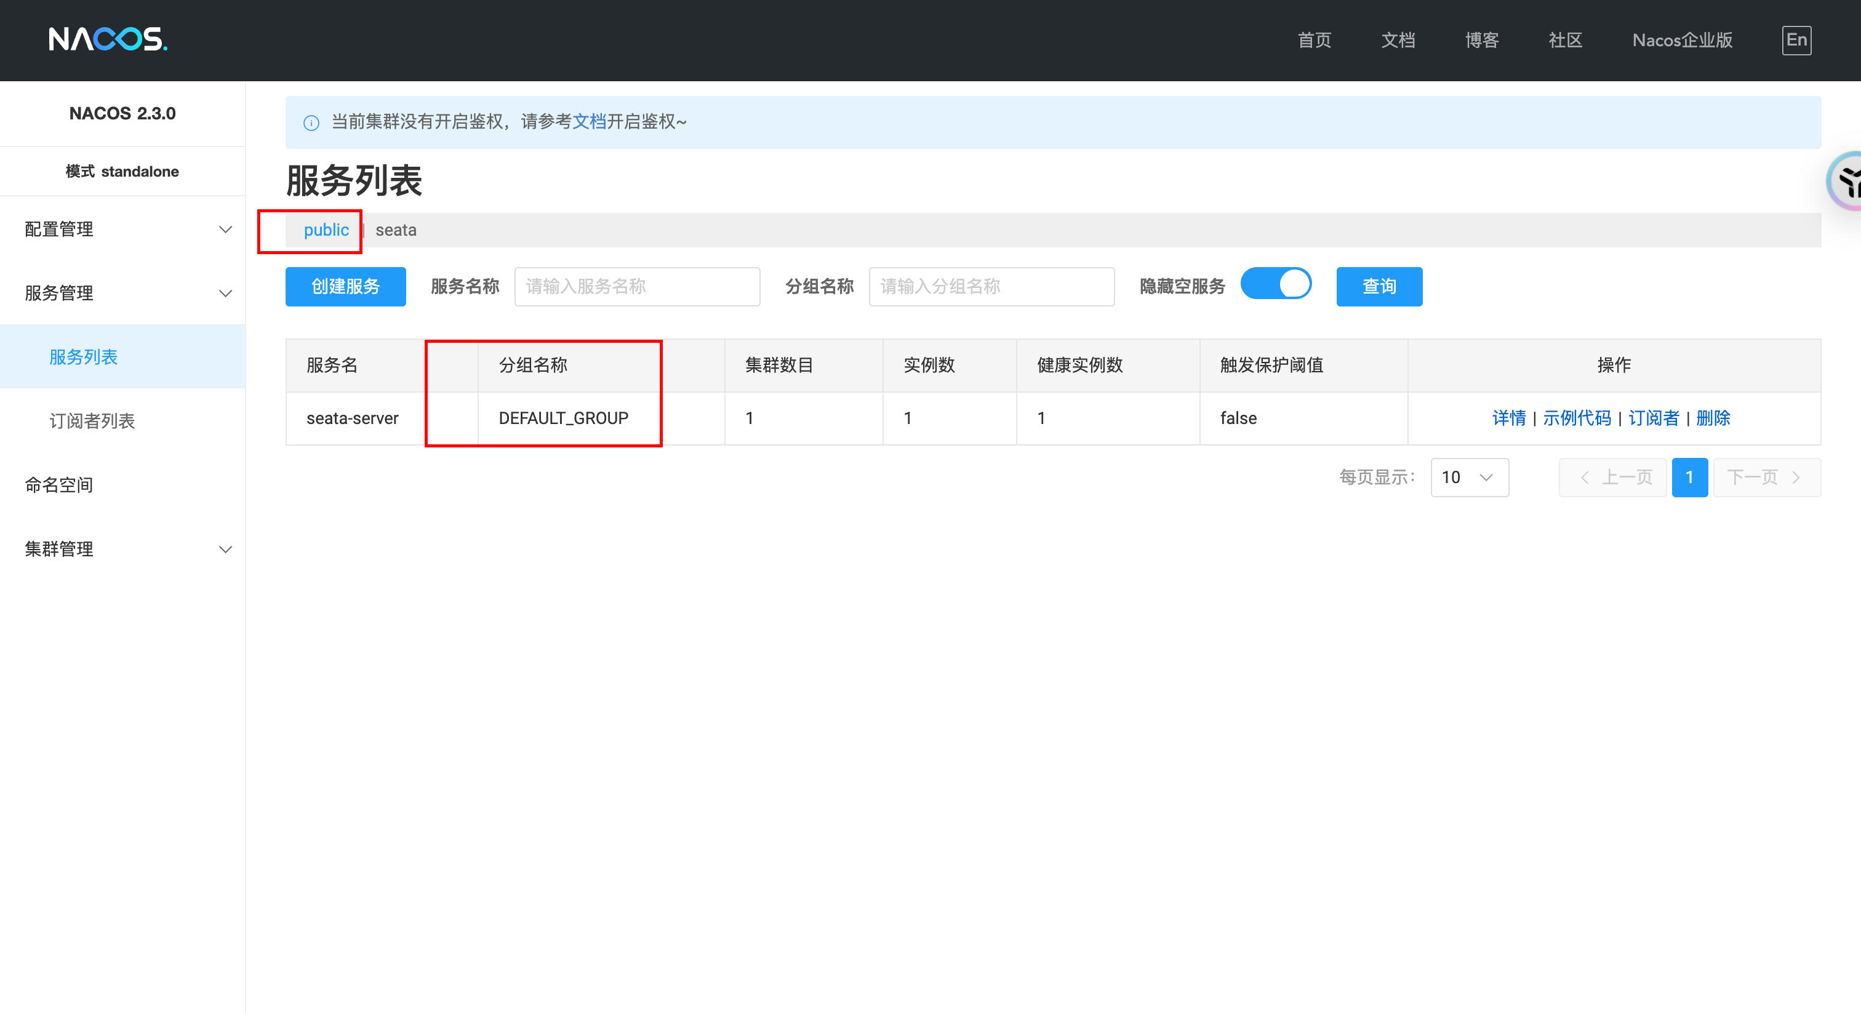Open the per-page size dropdown showing 10

point(1470,478)
